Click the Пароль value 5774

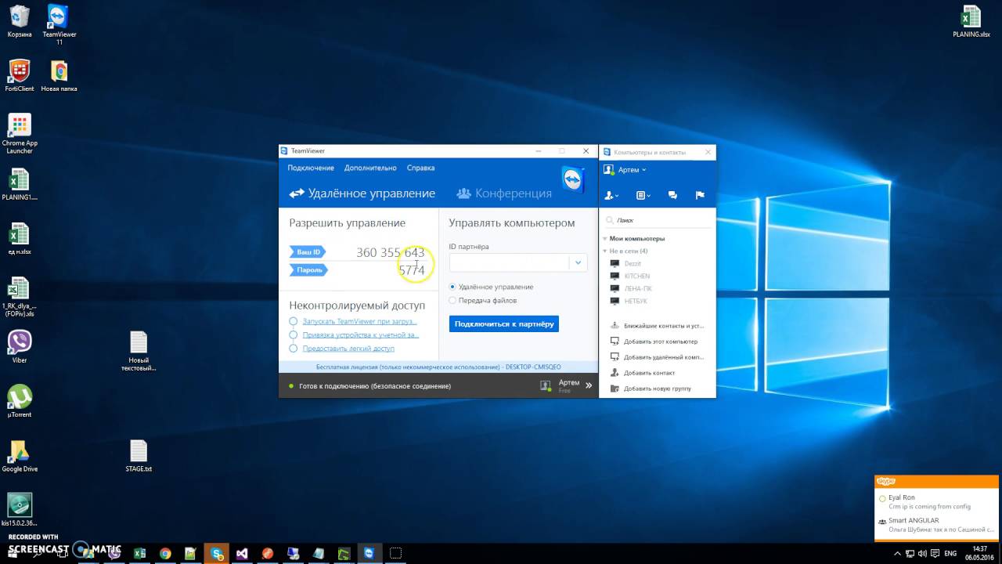pyautogui.click(x=411, y=270)
